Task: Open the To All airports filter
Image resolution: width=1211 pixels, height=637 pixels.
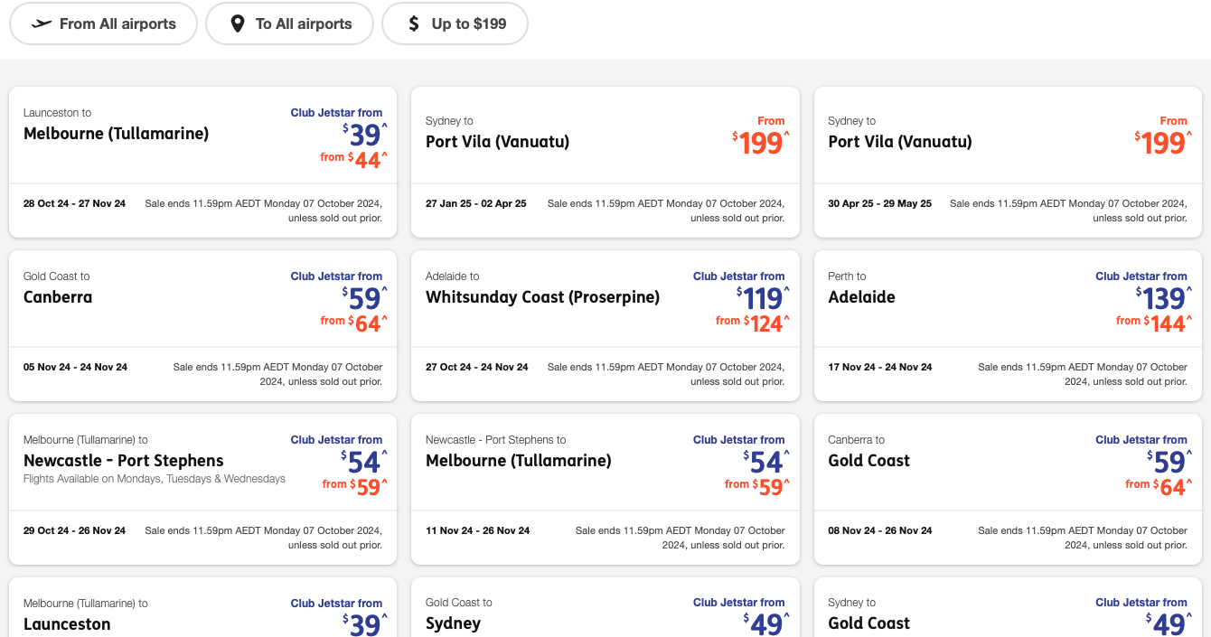Action: coord(289,23)
